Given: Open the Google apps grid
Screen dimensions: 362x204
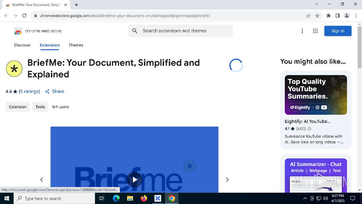Looking at the screenshot, I should coord(315,31).
